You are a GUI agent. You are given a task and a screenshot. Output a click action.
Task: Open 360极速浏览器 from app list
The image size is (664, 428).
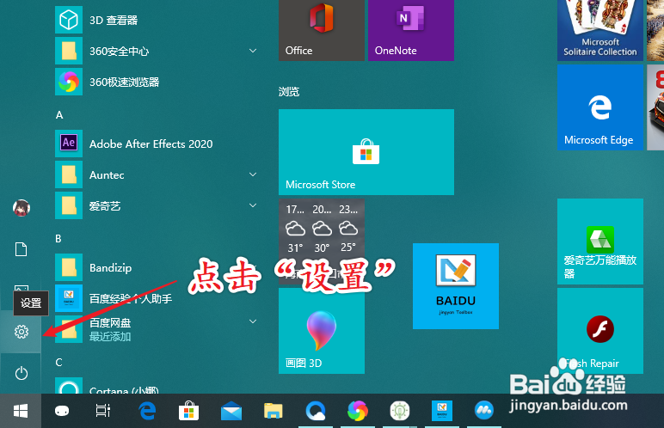pyautogui.click(x=157, y=82)
